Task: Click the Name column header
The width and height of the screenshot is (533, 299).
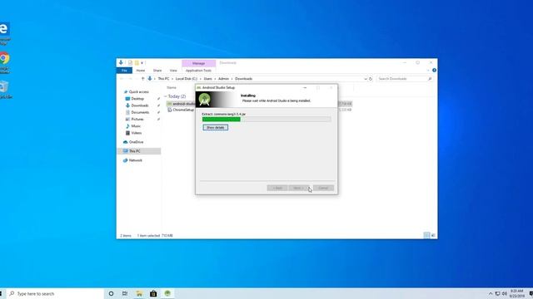Action: pyautogui.click(x=172, y=88)
